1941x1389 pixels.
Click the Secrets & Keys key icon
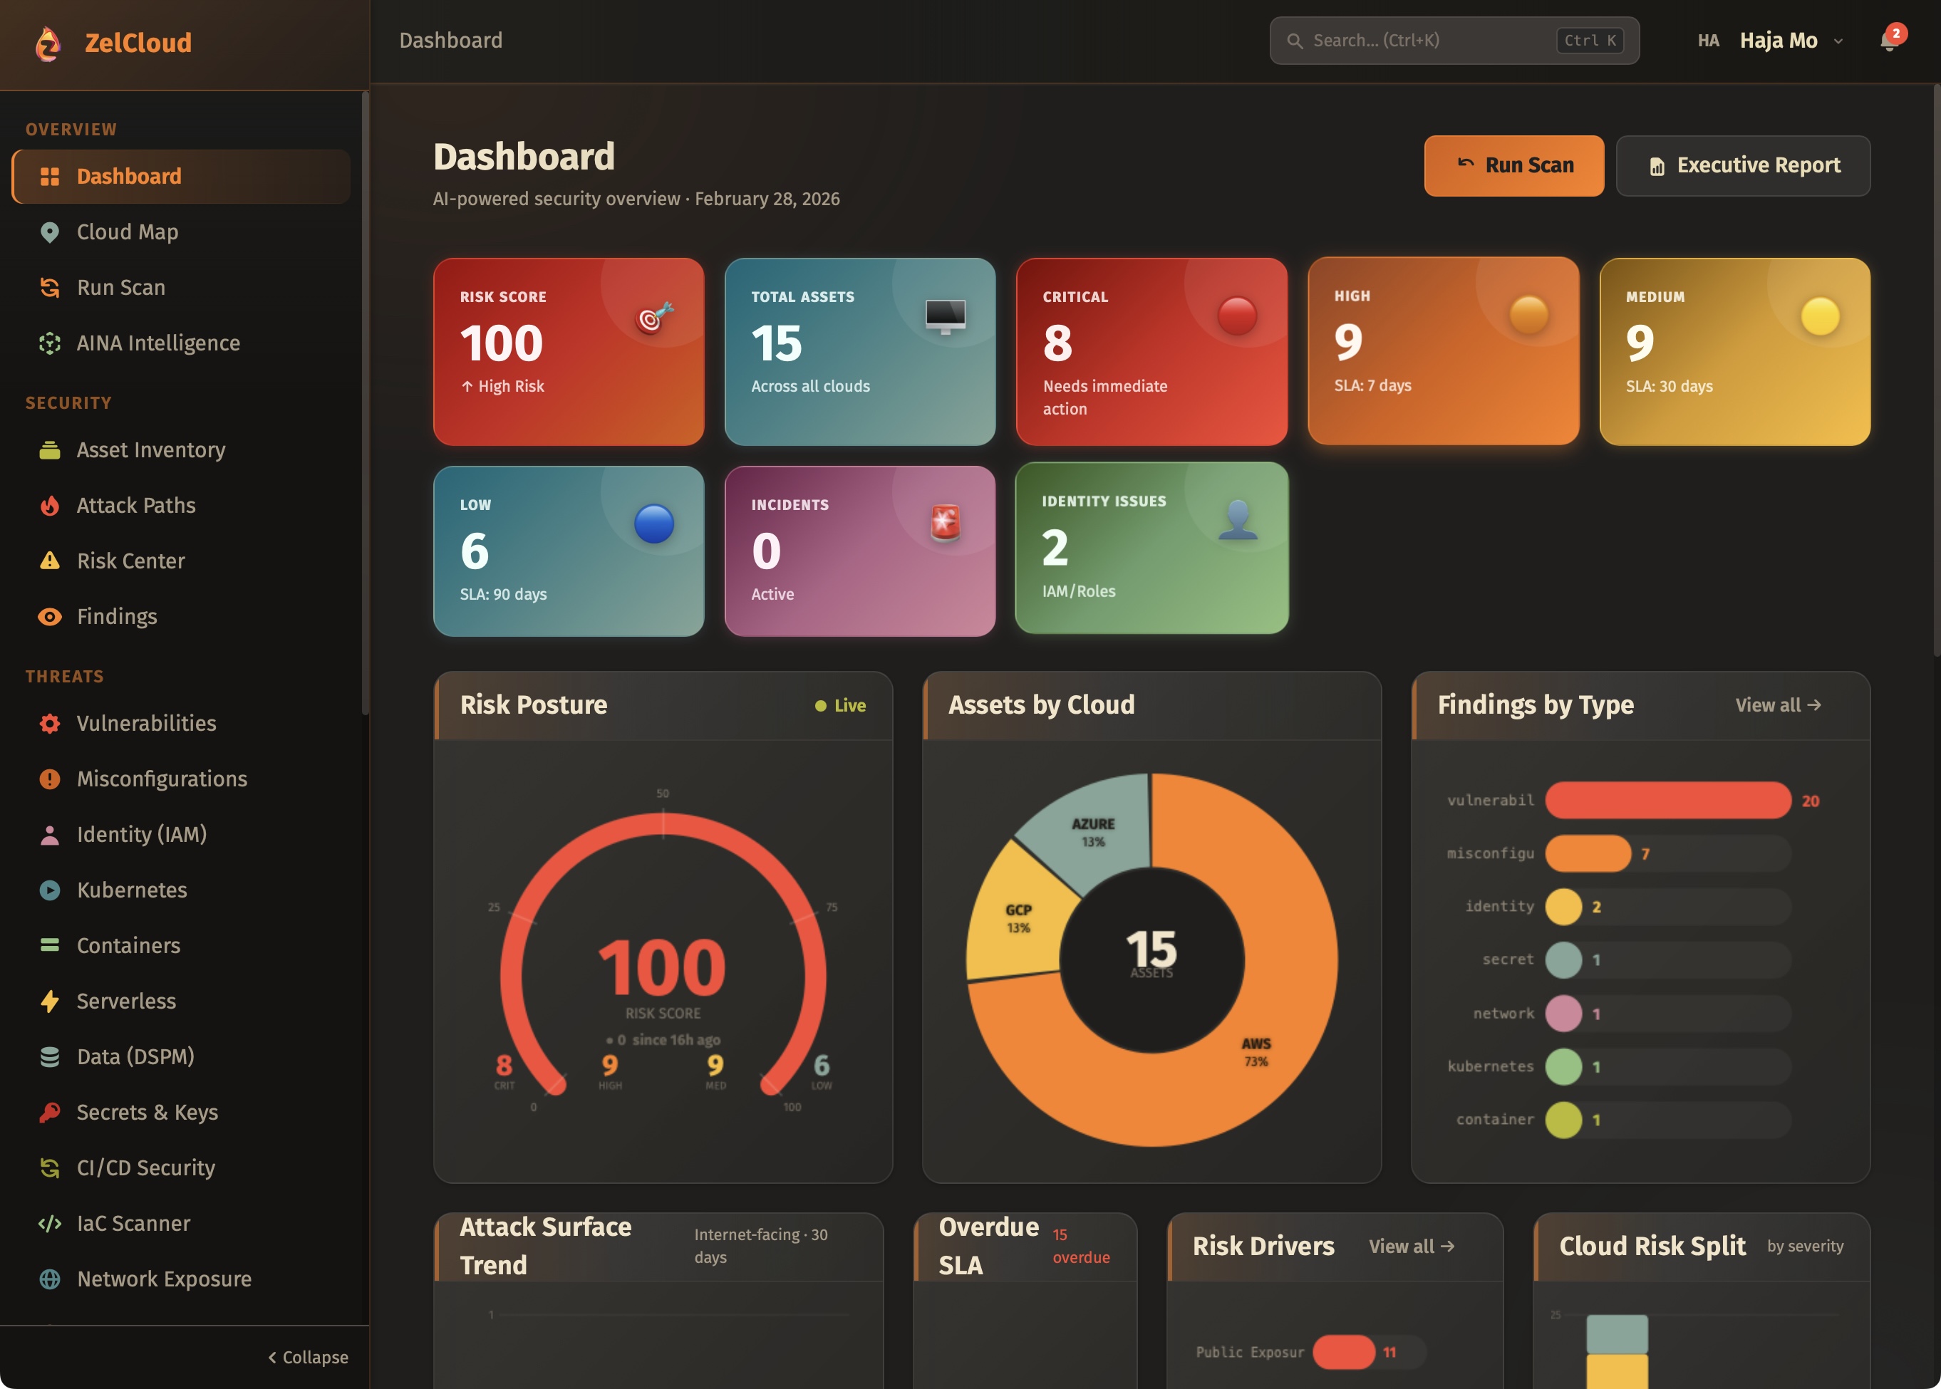click(x=50, y=1112)
